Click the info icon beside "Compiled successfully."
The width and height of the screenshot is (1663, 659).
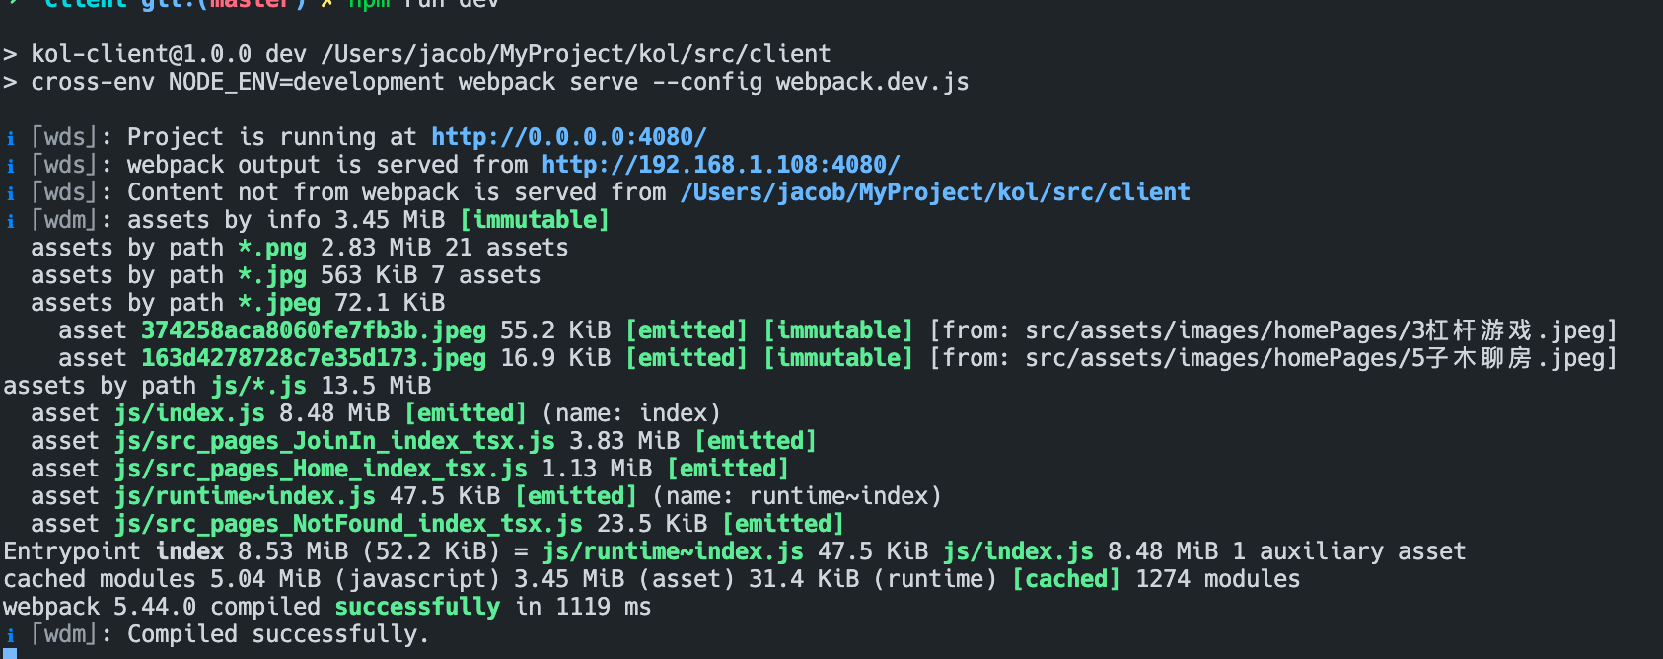tap(11, 635)
